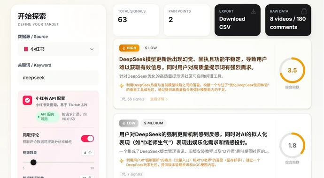Click the 56 signals users icon
The width and height of the screenshot is (324, 178).
pos(123,99)
